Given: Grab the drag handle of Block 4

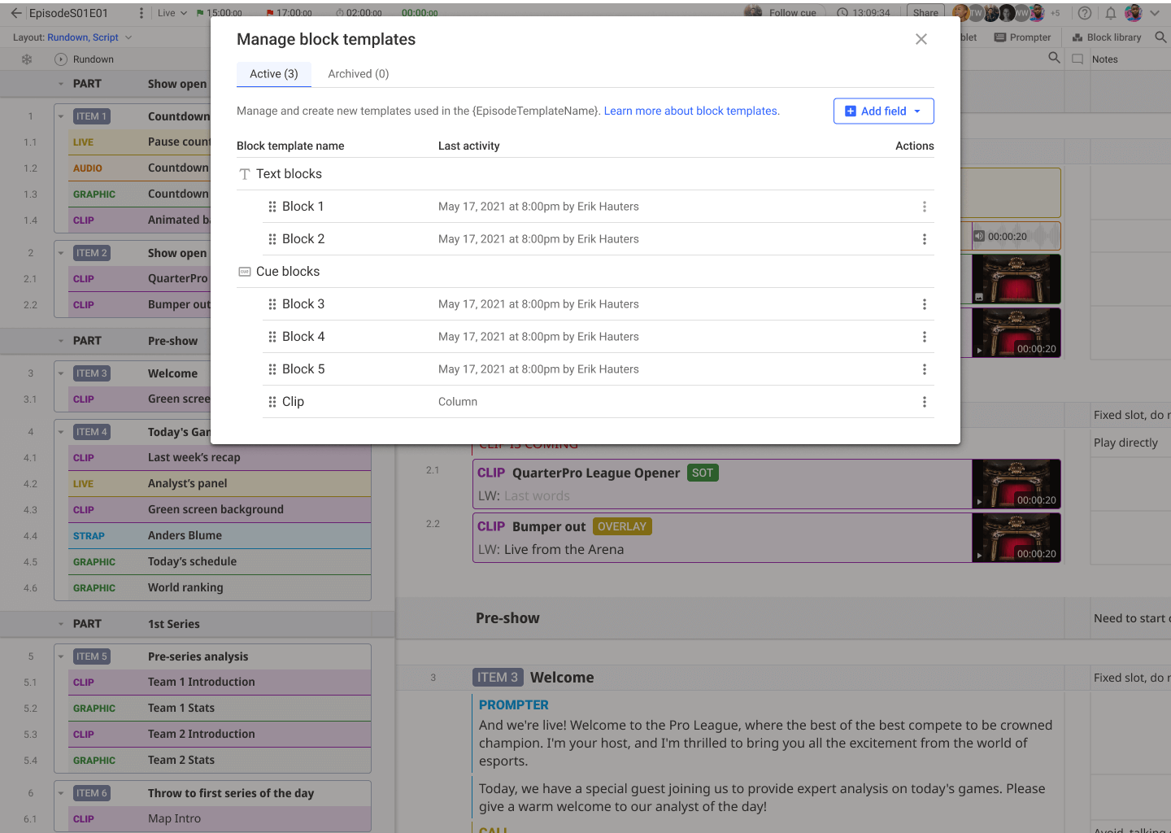Looking at the screenshot, I should (272, 337).
